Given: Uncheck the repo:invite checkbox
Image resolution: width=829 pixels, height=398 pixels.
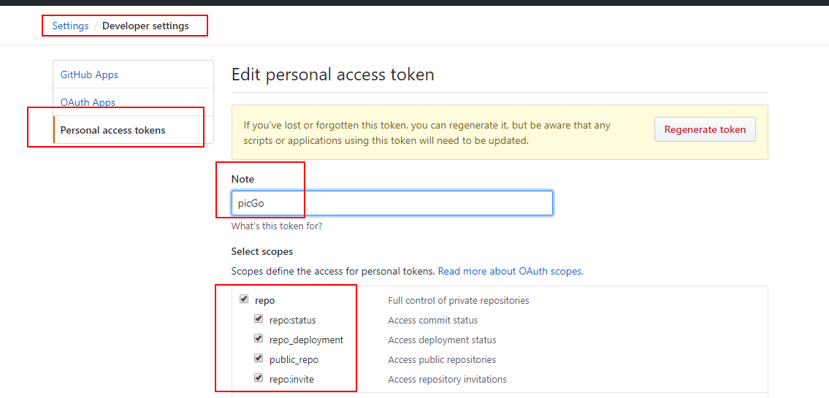Looking at the screenshot, I should coord(258,378).
